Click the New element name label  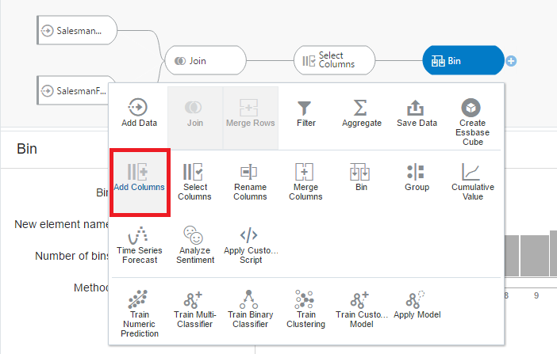(61, 224)
